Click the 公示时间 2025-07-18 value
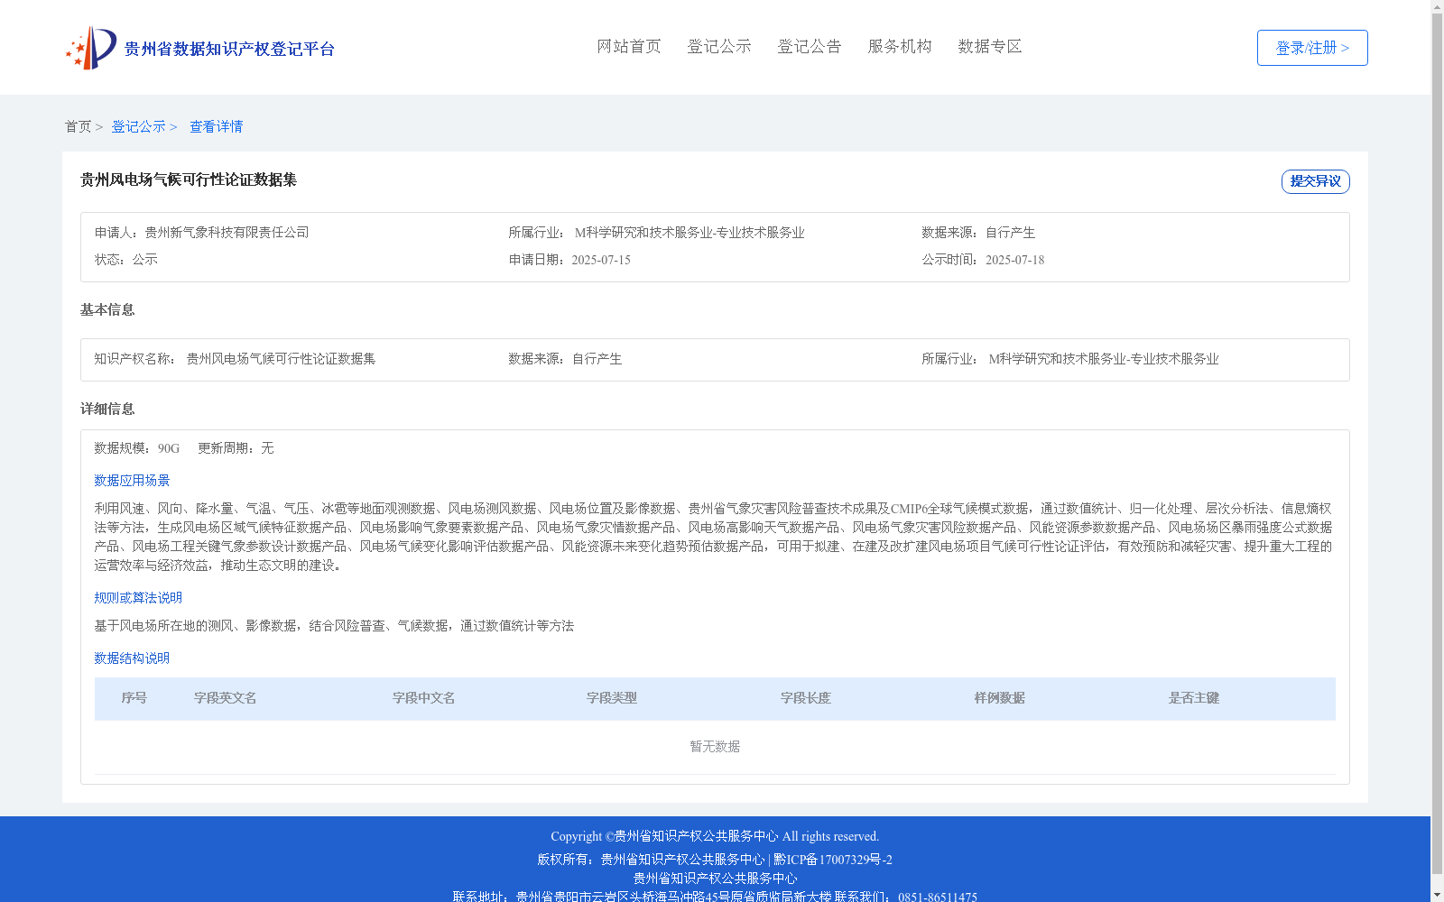The image size is (1444, 902). pyautogui.click(x=1014, y=260)
